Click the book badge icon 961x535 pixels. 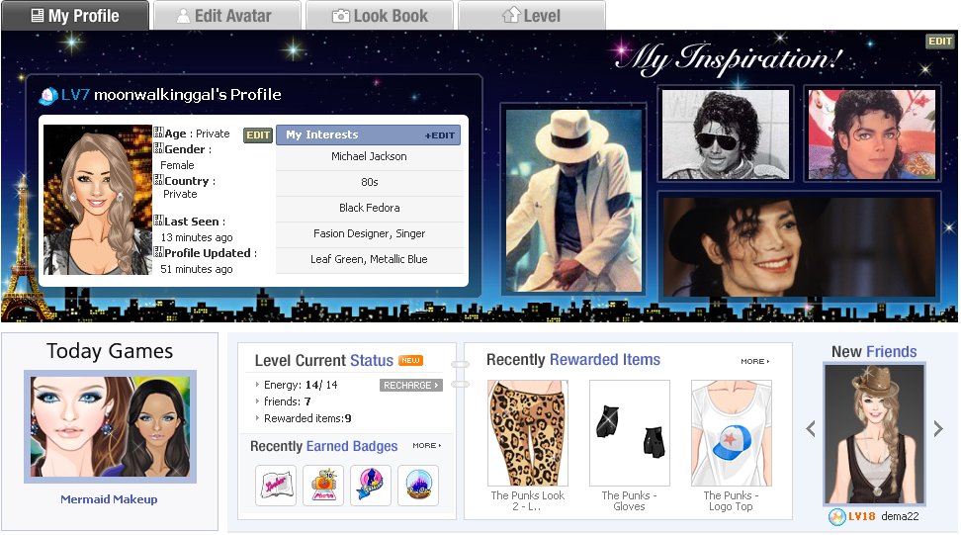tap(276, 486)
